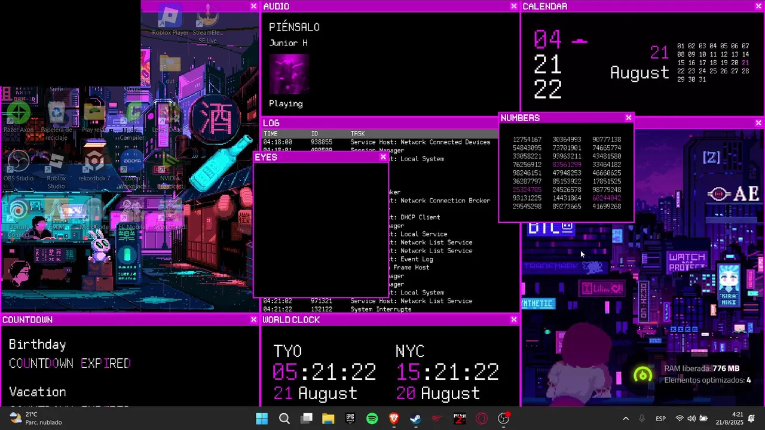The height and width of the screenshot is (430, 765).
Task: Open Spotify from the taskbar
Action: 372,419
